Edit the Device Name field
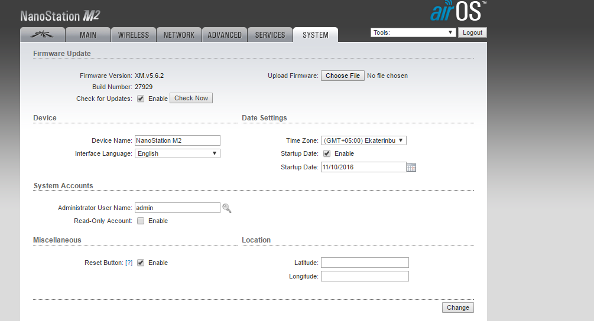The width and height of the screenshot is (594, 321). tap(177, 140)
